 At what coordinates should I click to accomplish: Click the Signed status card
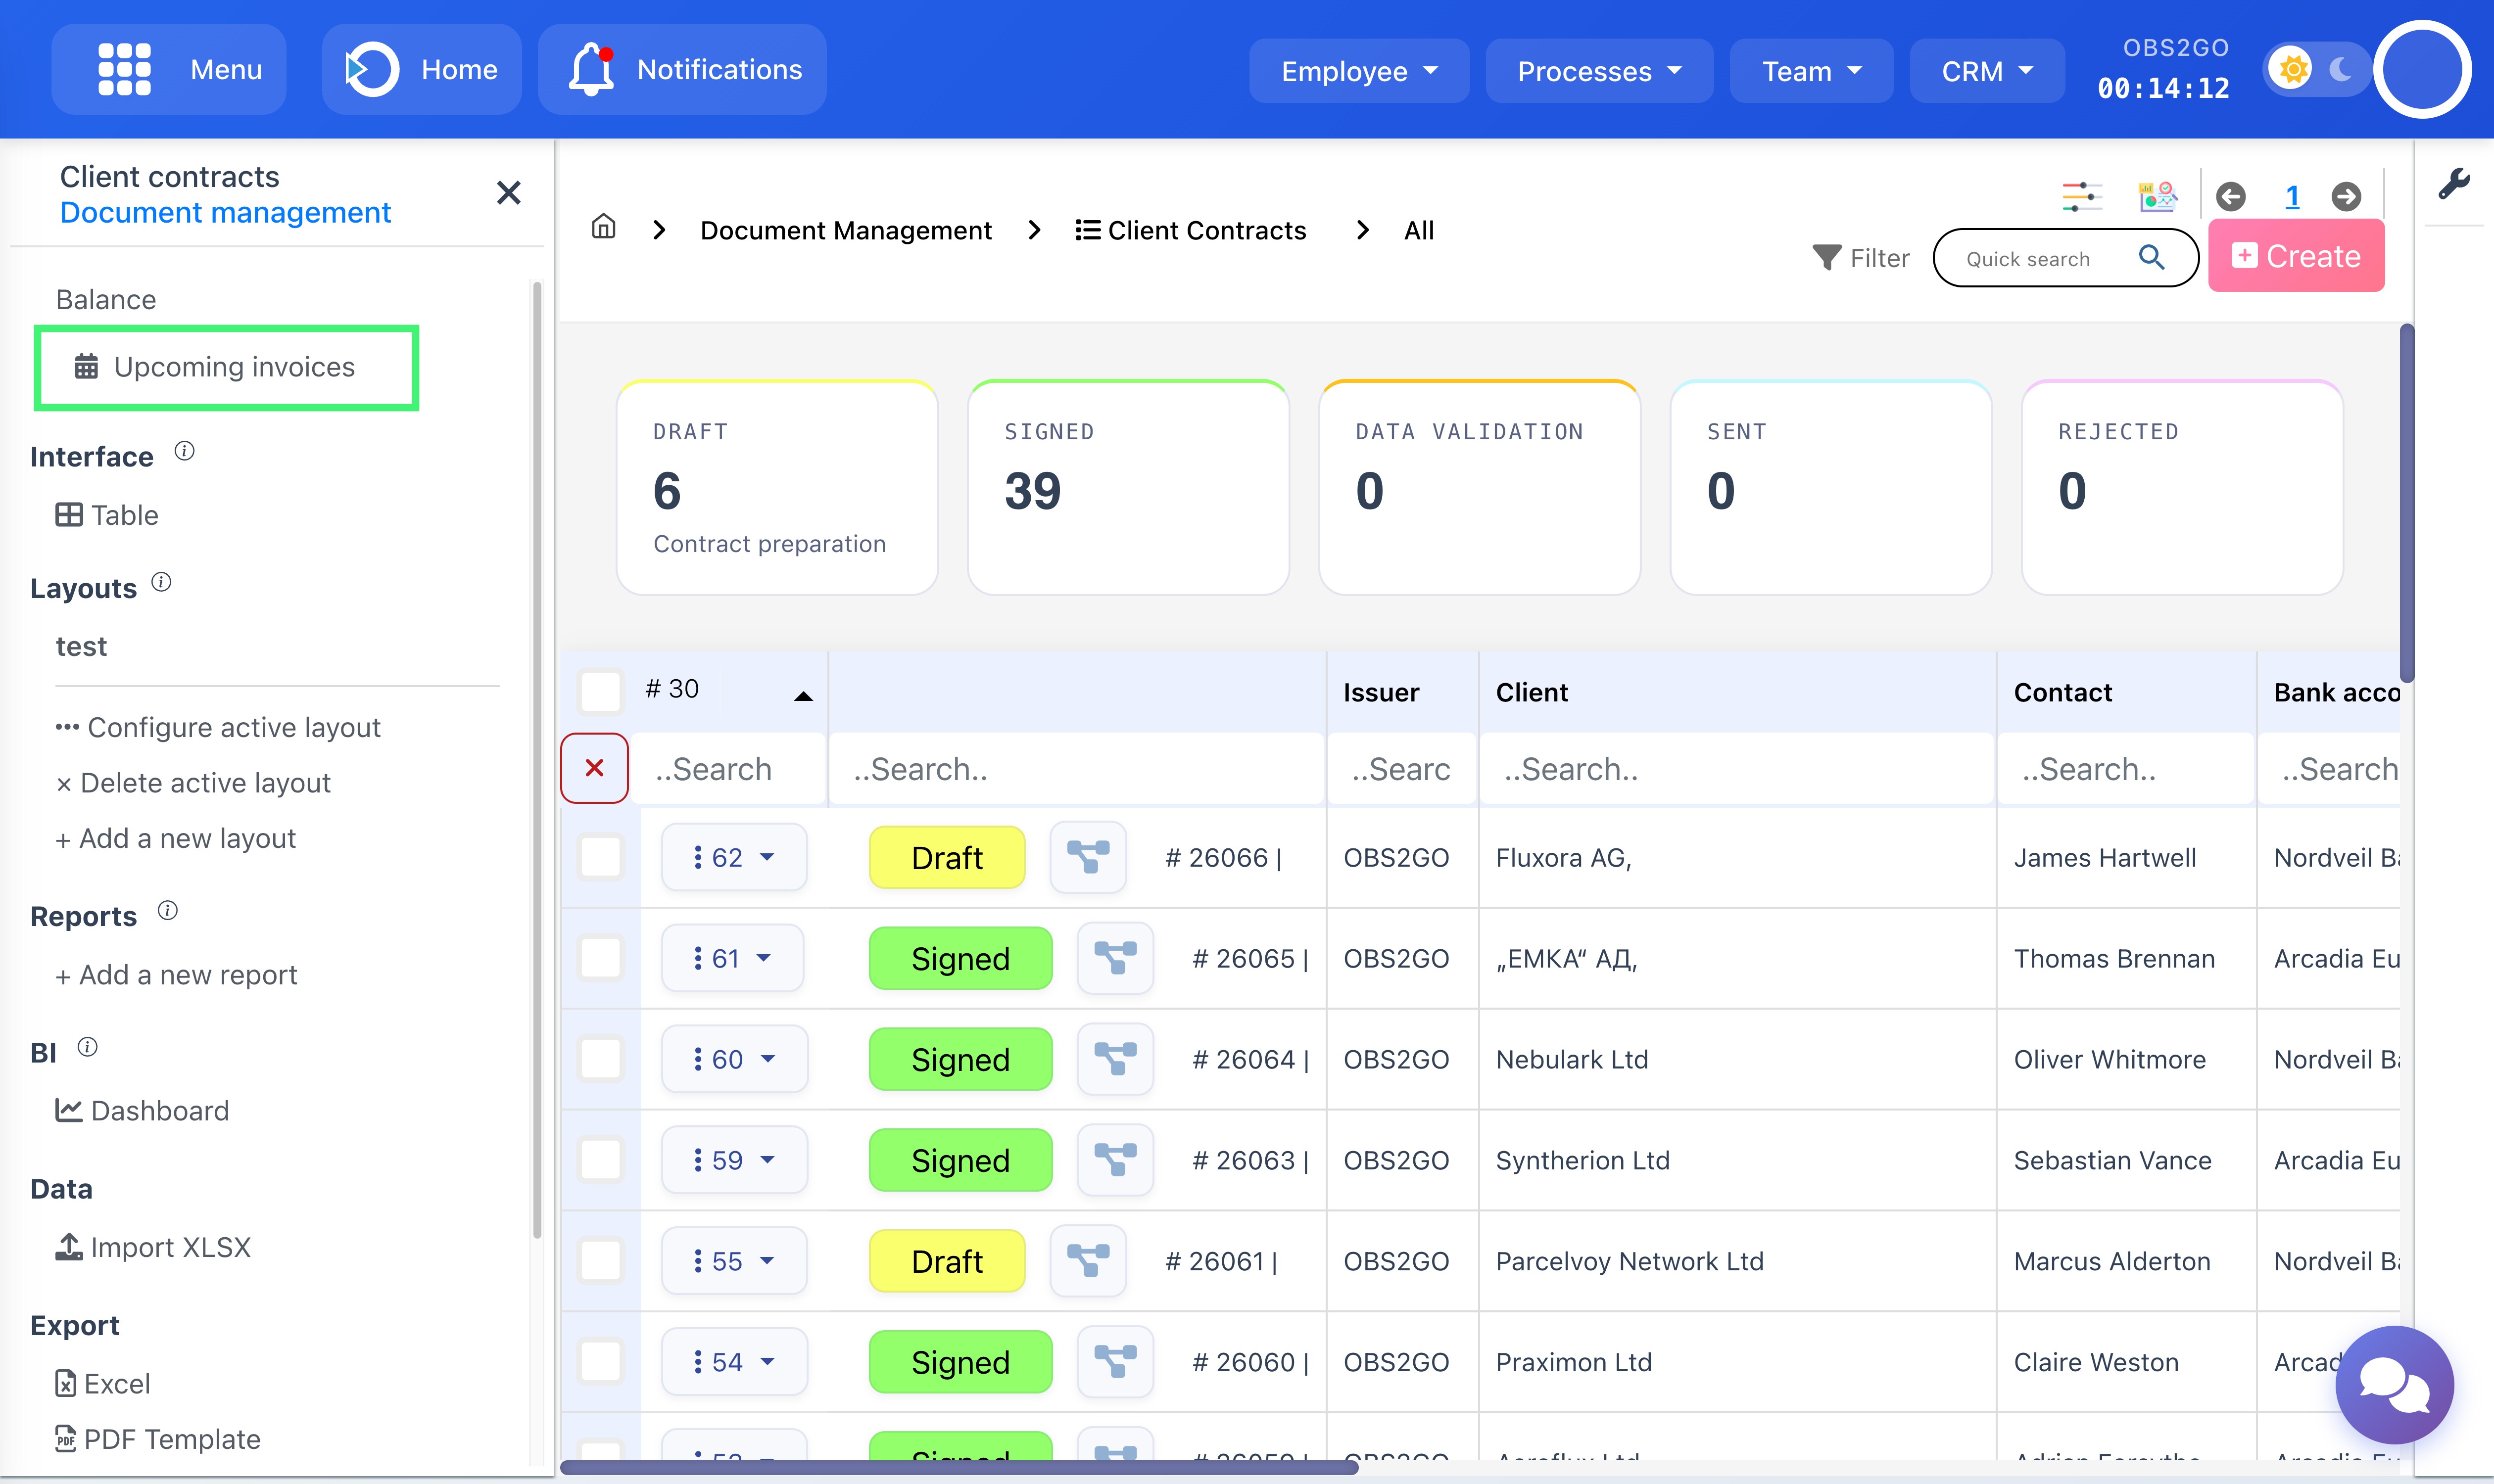1128,488
